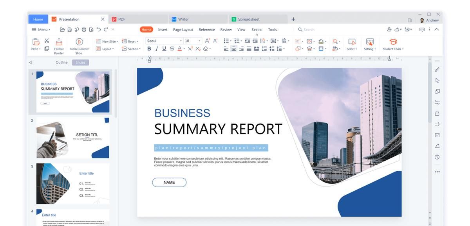Viewport: 470px width, 226px height.
Task: Open the Seoul font name dropdown
Action: click(x=164, y=41)
